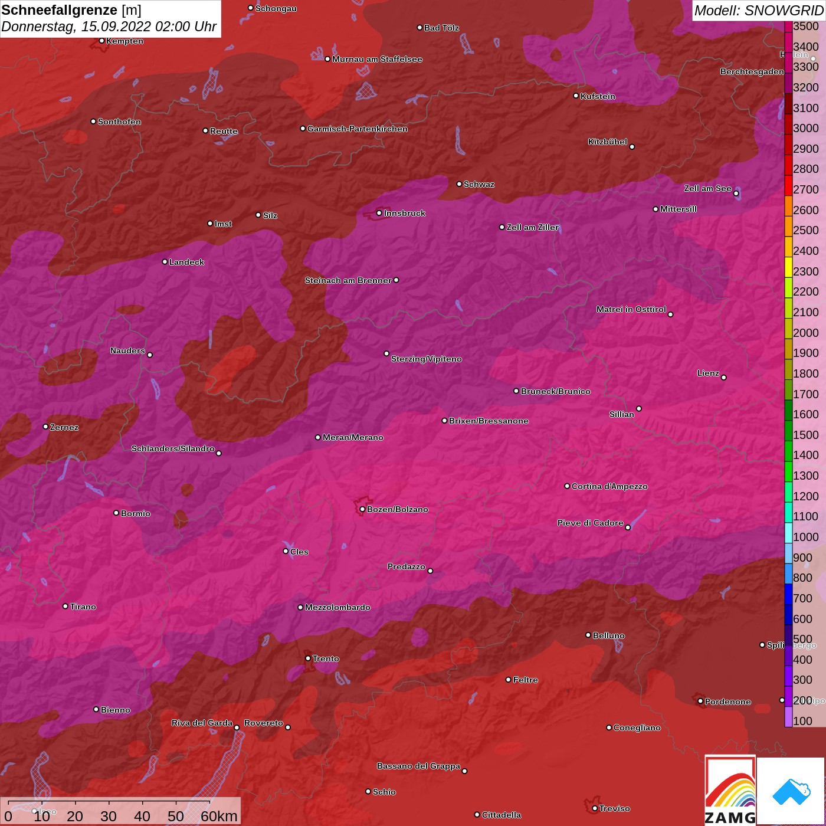The image size is (826, 826).
Task: Click the Silz label
Action: 270,215
